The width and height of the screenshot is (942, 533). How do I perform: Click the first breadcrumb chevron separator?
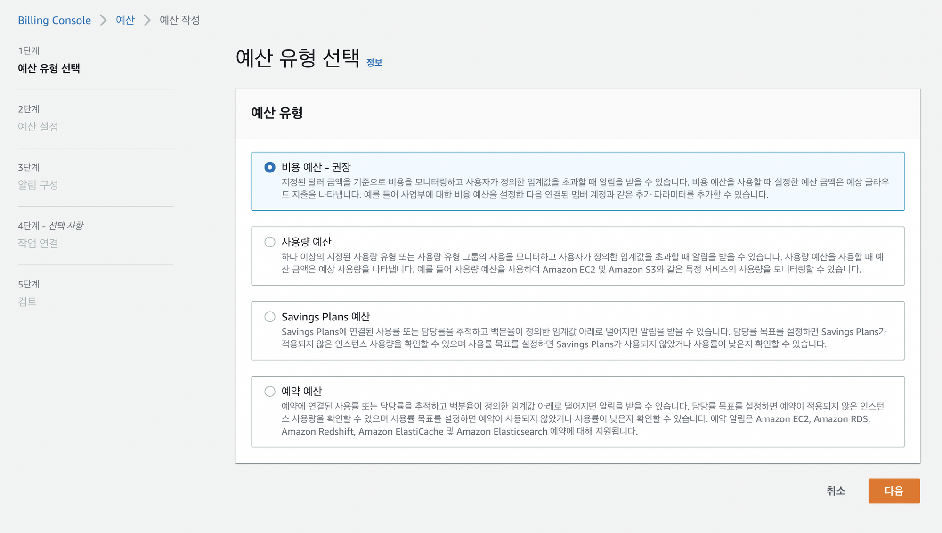[x=103, y=20]
